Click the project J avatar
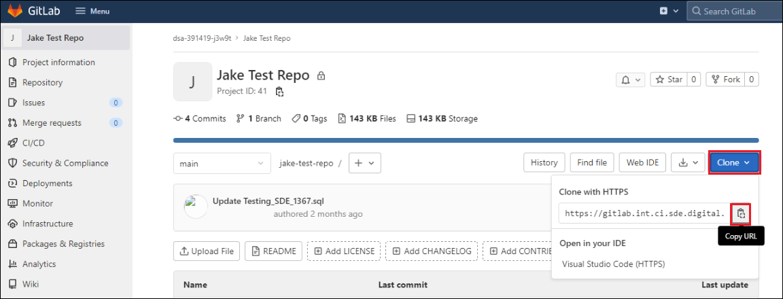This screenshot has width=783, height=299. click(x=193, y=82)
